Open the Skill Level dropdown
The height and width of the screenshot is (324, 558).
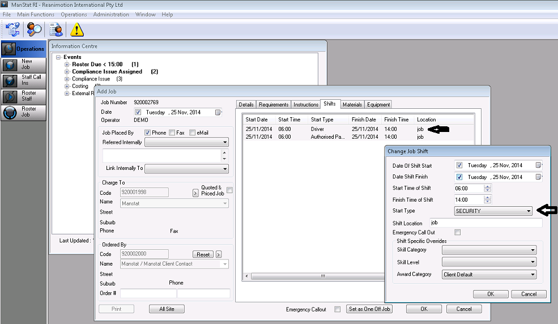[x=489, y=262]
